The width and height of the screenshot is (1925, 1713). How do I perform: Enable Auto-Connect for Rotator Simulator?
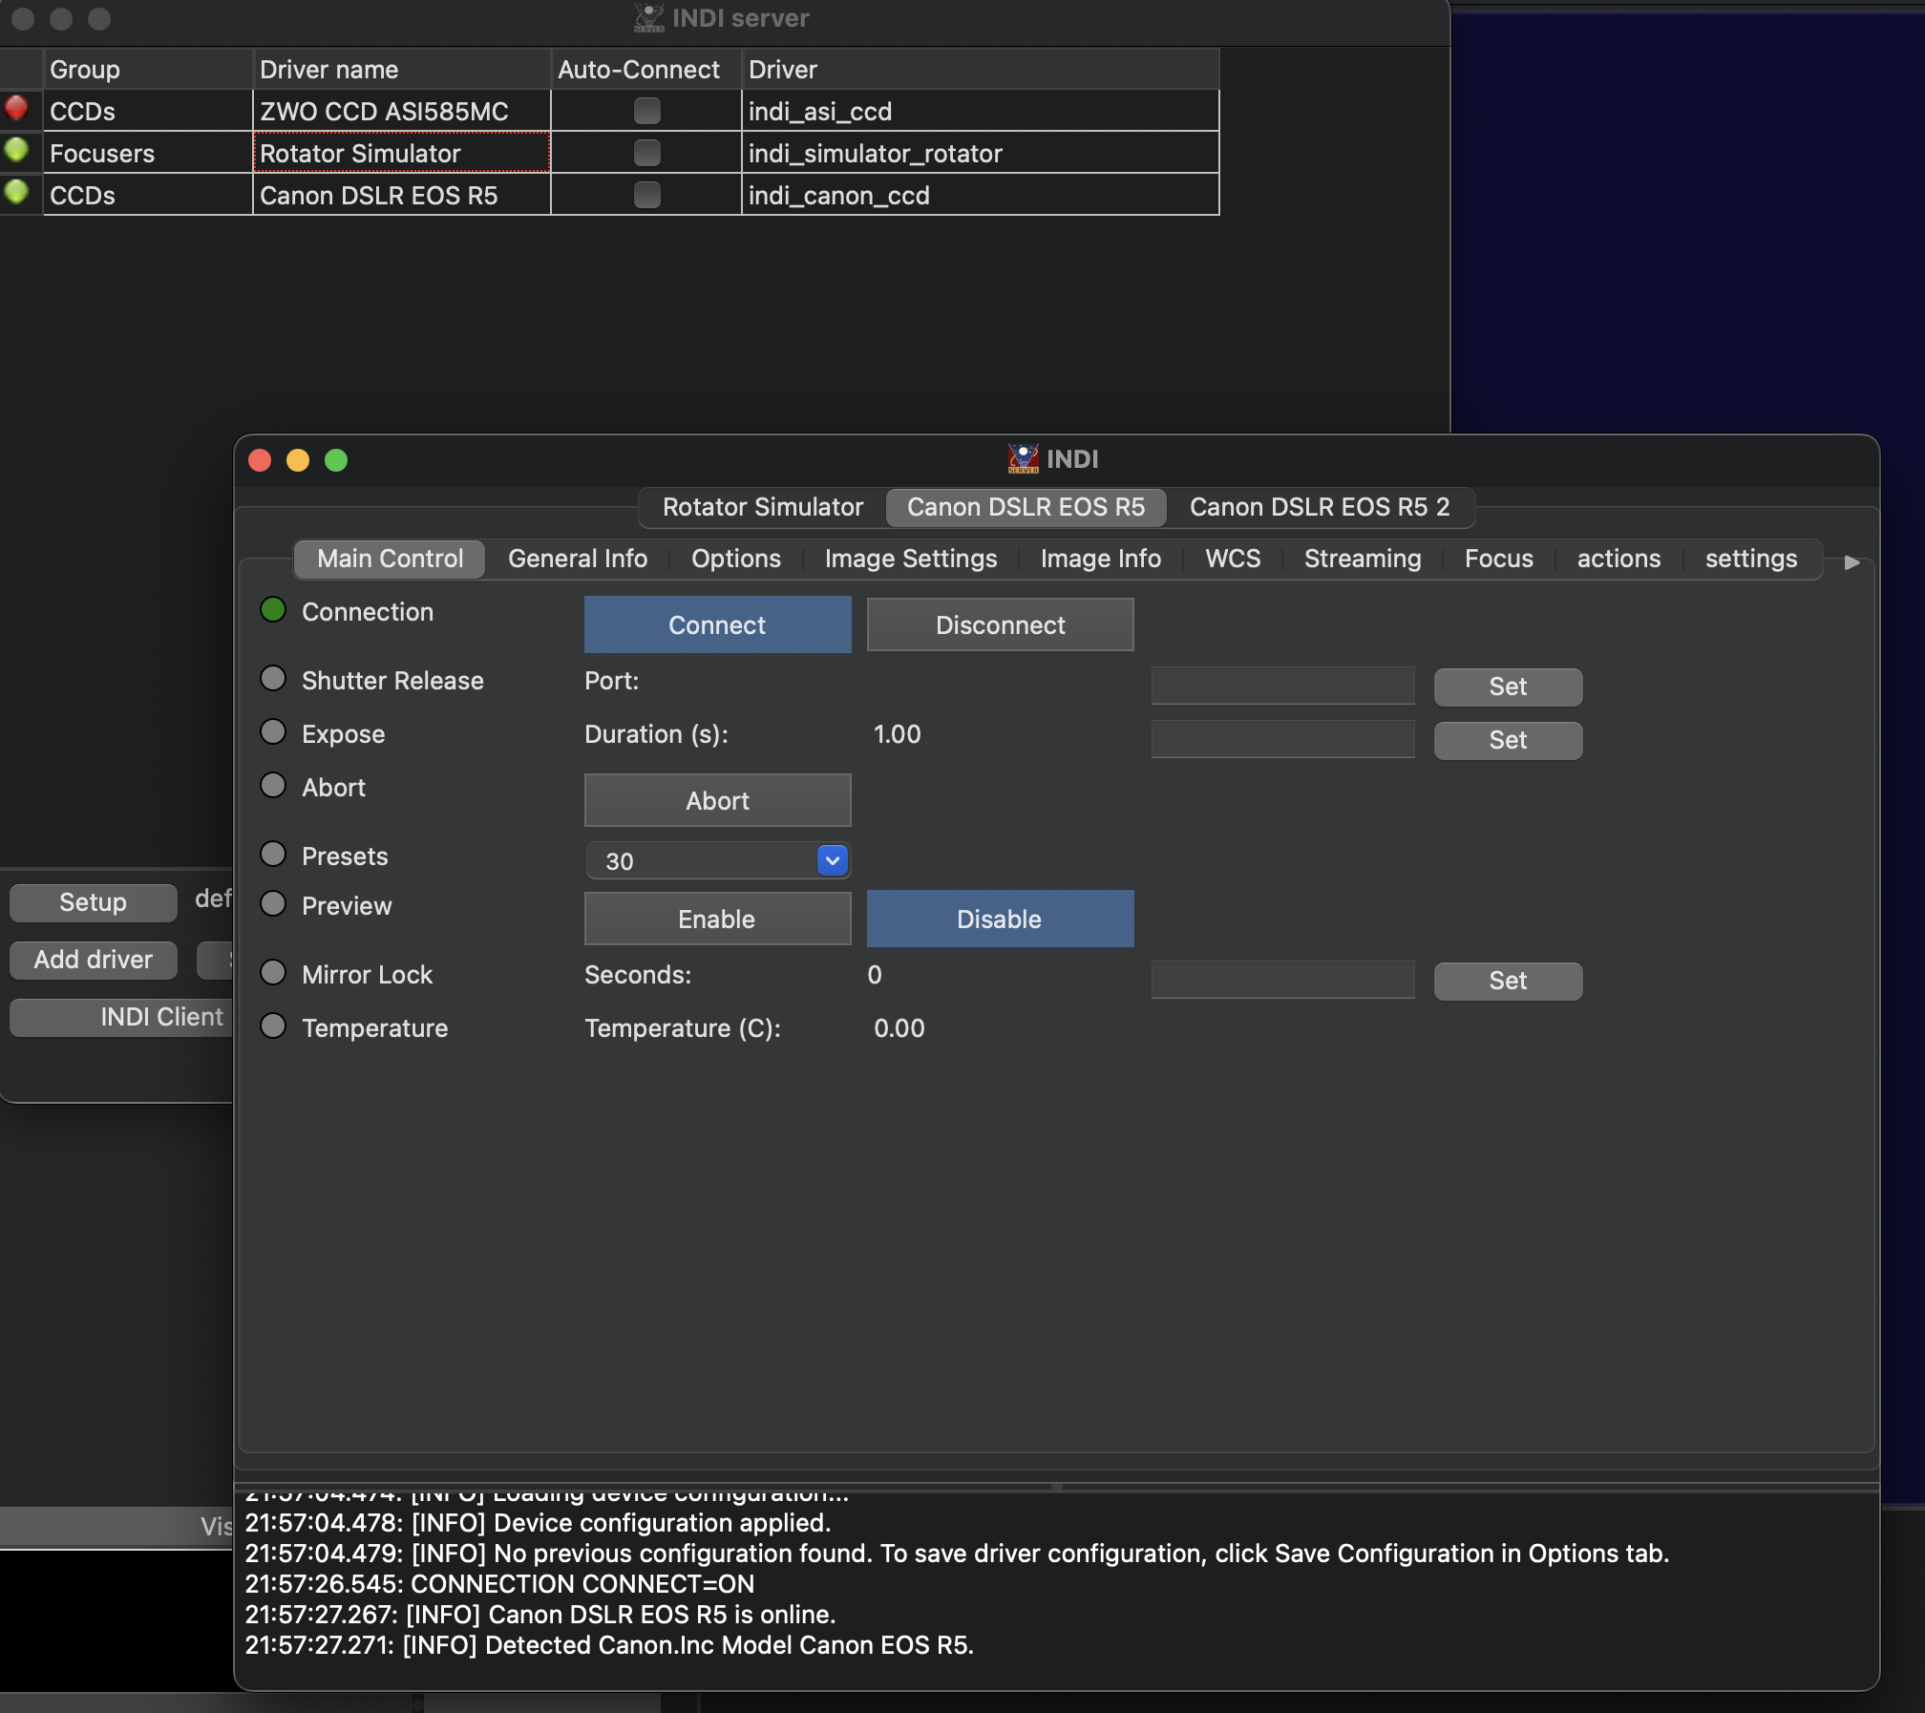646,153
